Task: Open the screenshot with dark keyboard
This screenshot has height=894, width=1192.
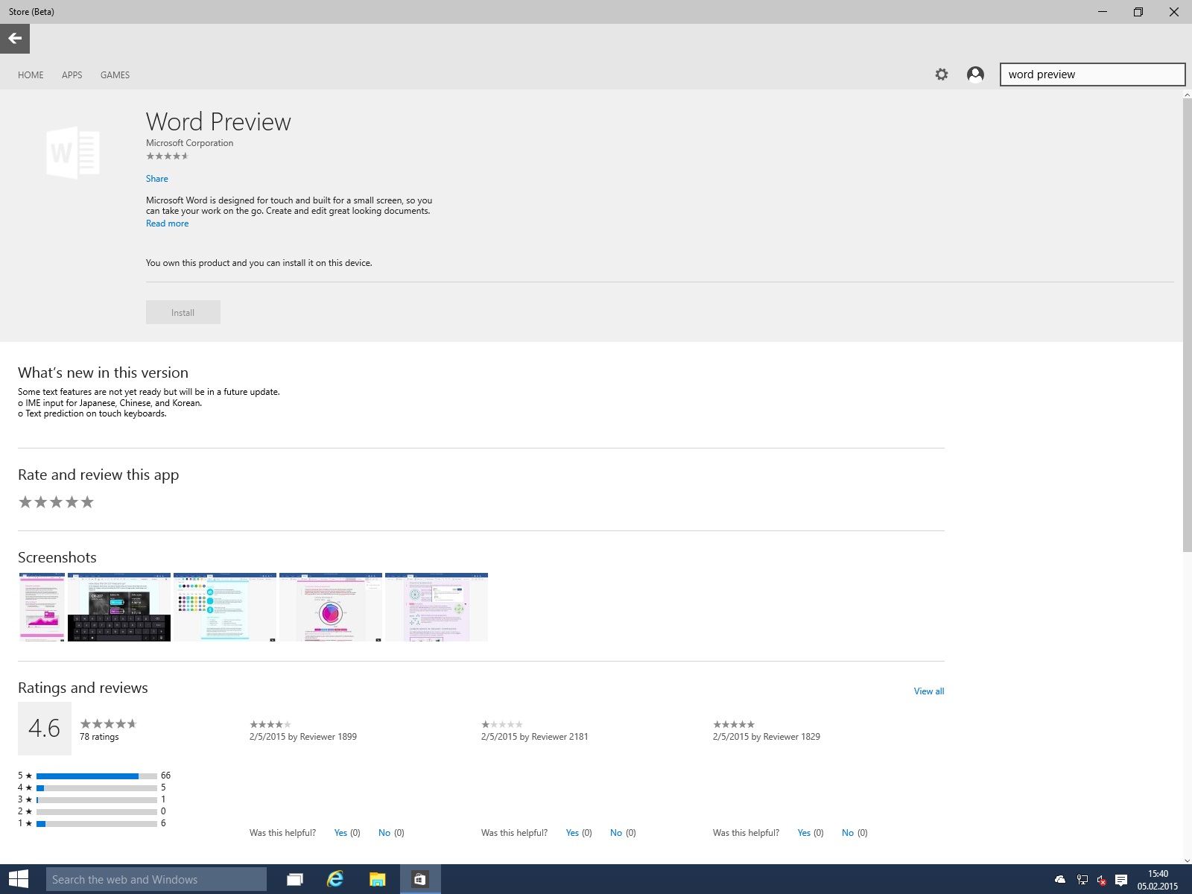Action: click(119, 607)
